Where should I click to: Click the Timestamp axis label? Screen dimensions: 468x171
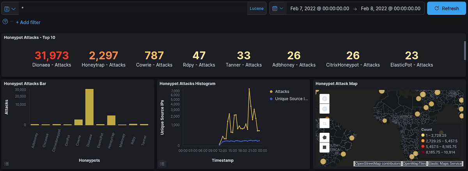[222, 160]
